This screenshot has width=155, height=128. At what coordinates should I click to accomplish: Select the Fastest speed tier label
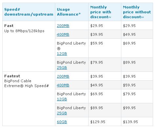[x=12, y=76]
